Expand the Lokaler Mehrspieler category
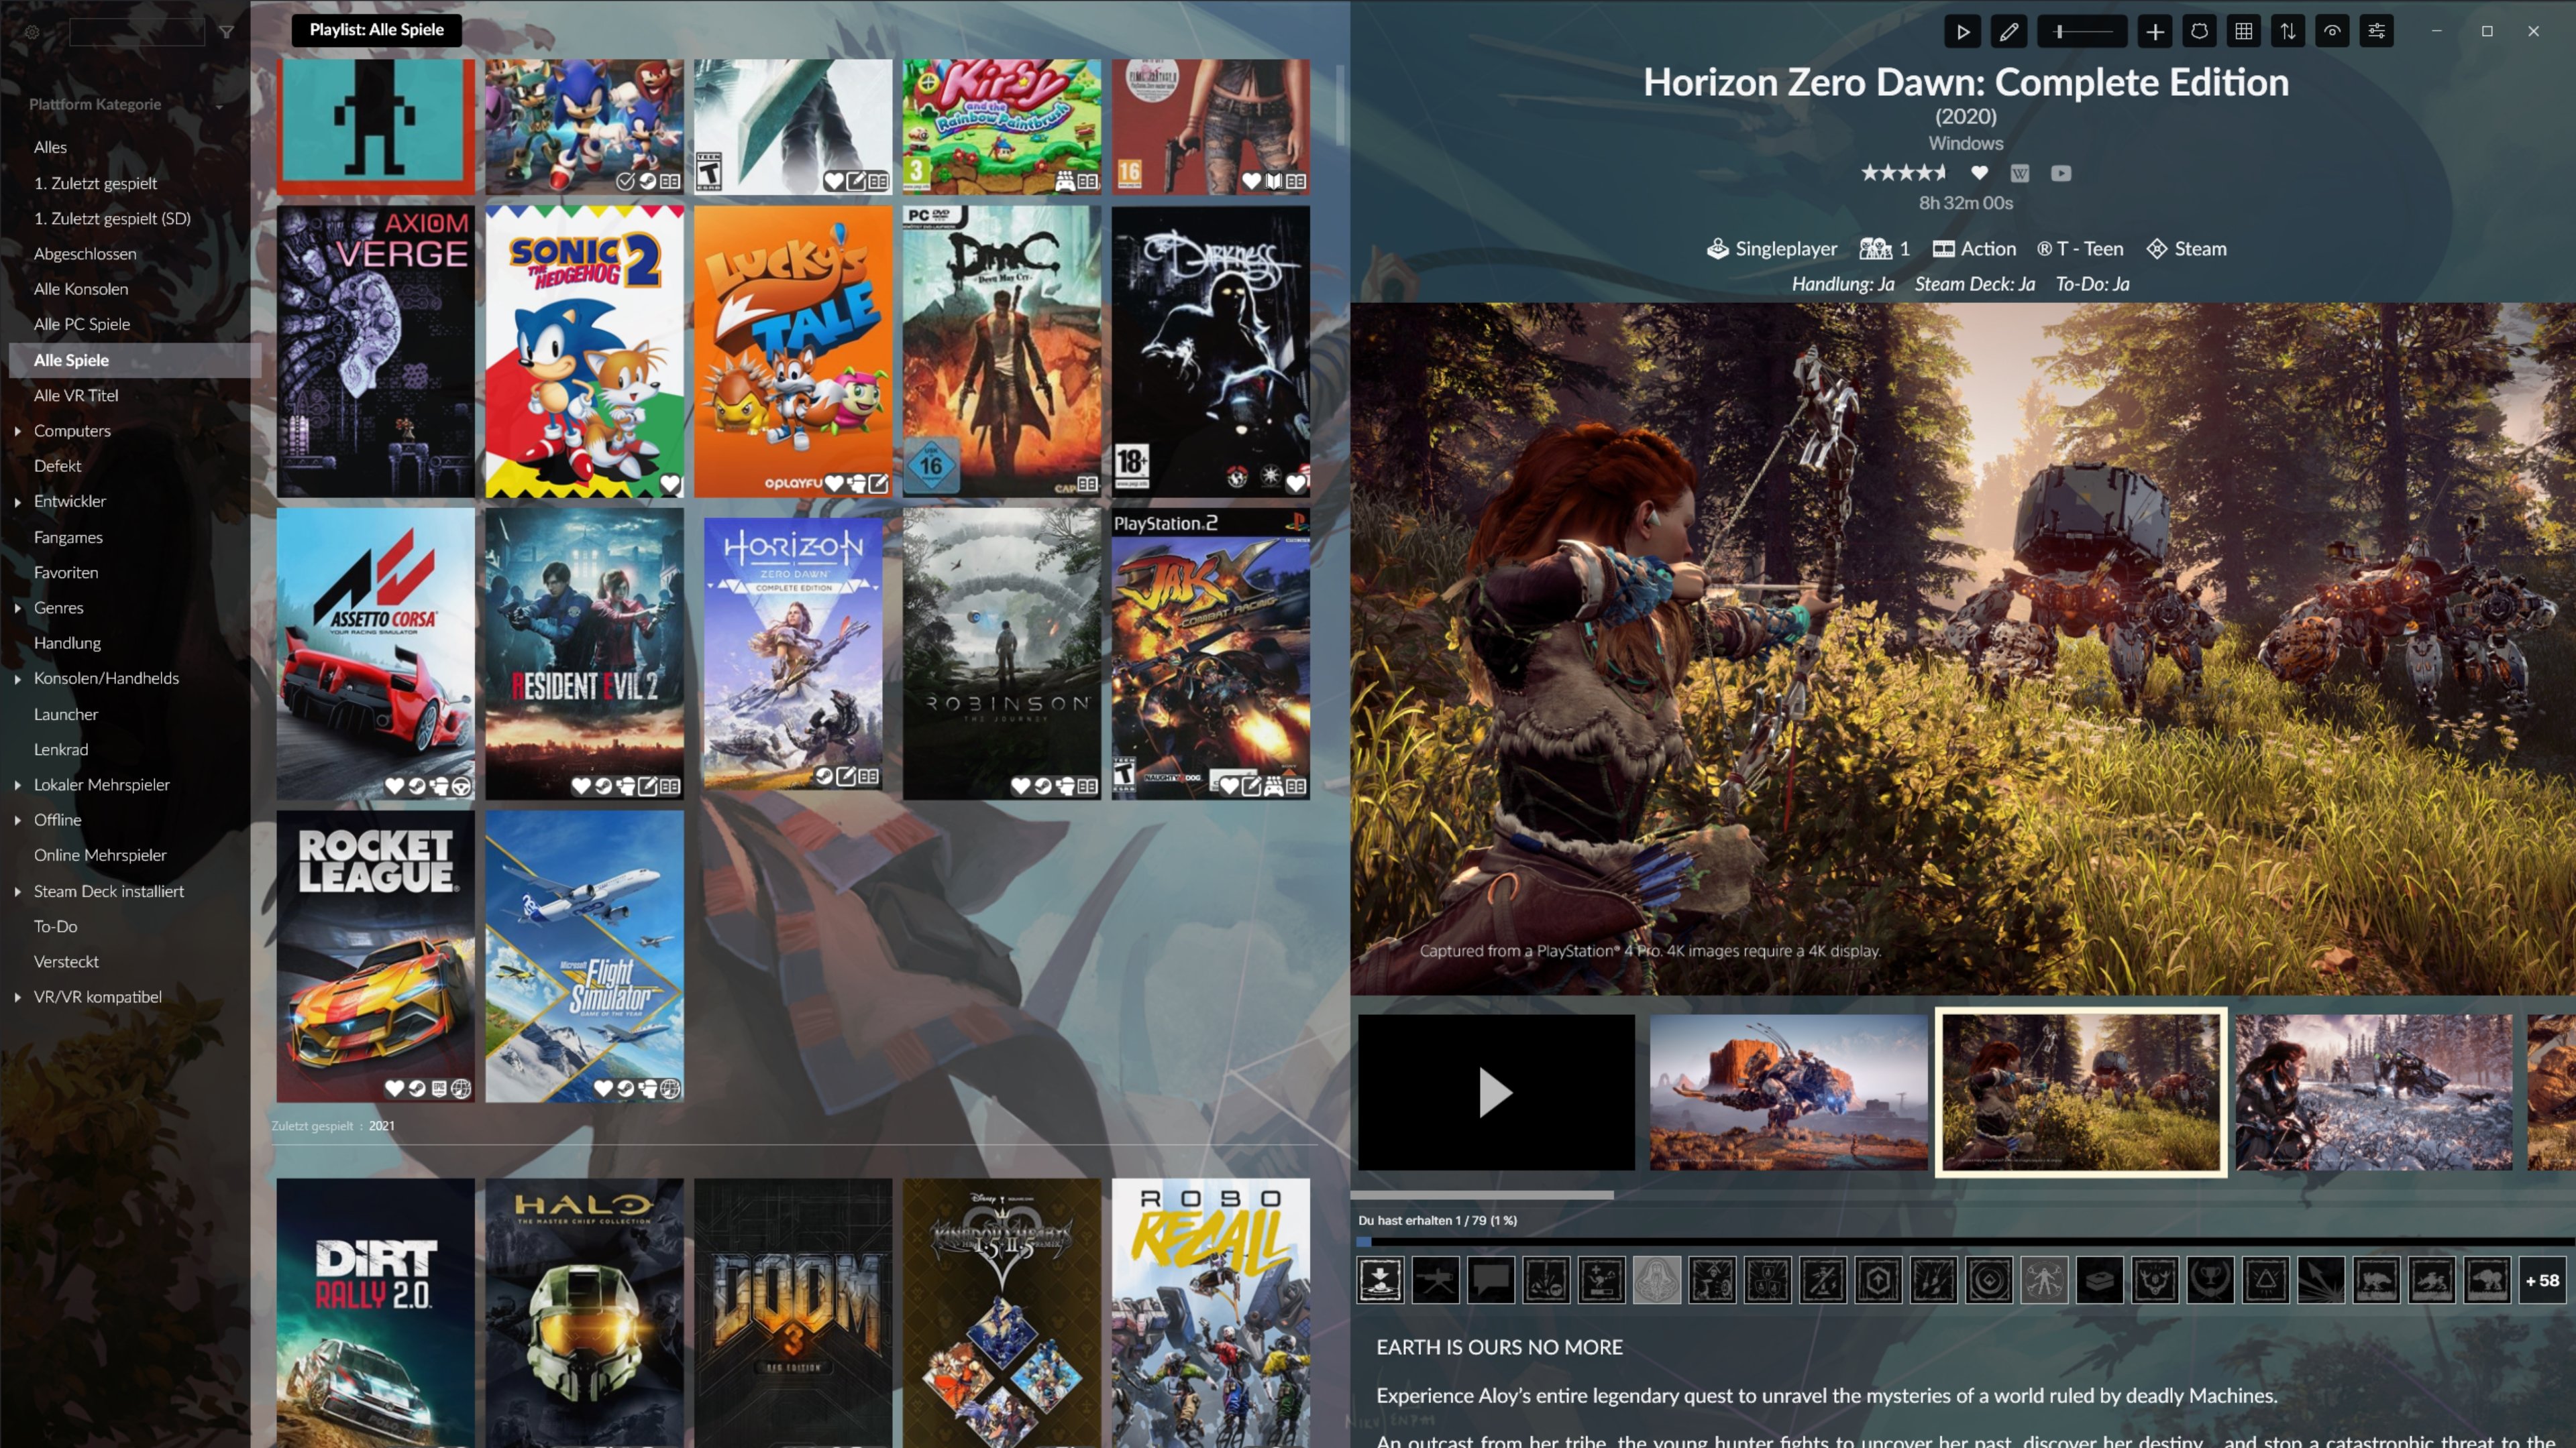Viewport: 2576px width, 1448px height. 18,784
